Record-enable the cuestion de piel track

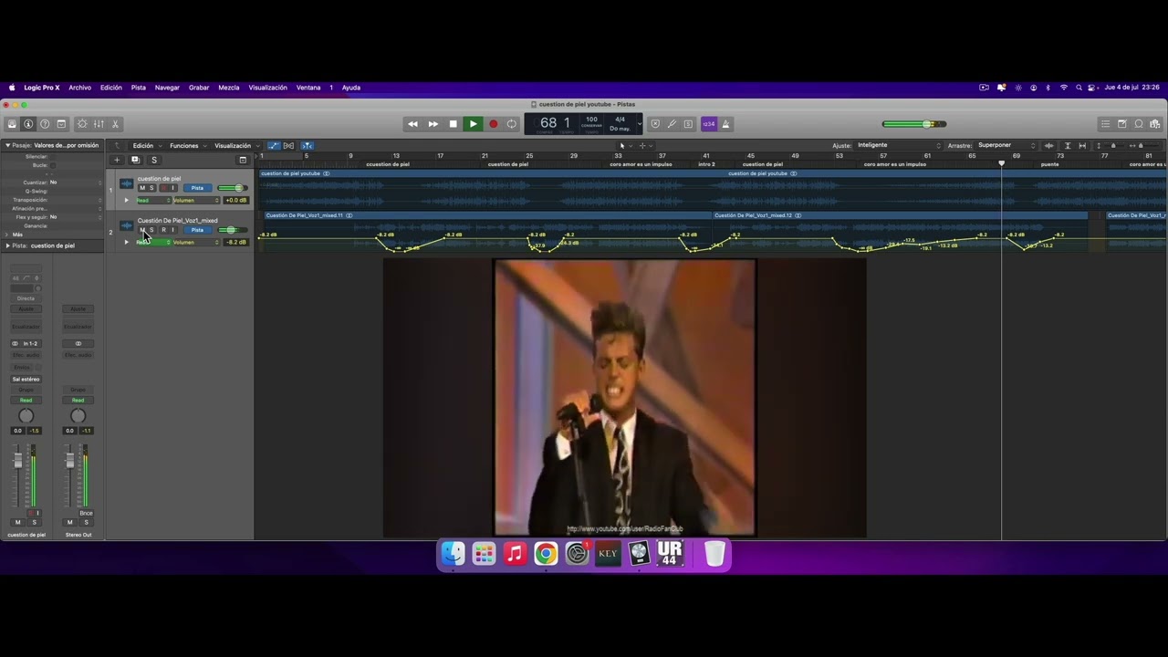(164, 188)
